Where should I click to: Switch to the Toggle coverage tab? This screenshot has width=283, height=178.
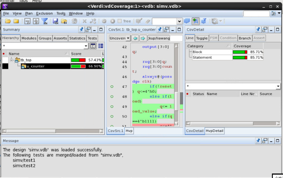pyautogui.click(x=202, y=38)
